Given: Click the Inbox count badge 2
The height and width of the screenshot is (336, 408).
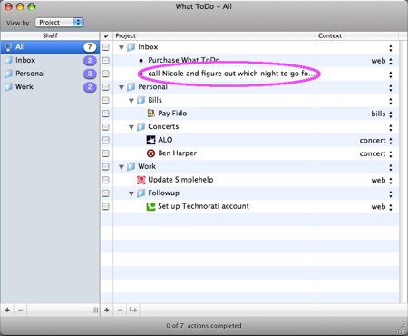Looking at the screenshot, I should (x=90, y=61).
